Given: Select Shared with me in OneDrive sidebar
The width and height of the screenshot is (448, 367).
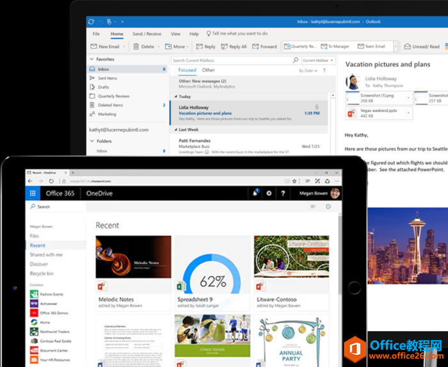Looking at the screenshot, I should coord(46,255).
